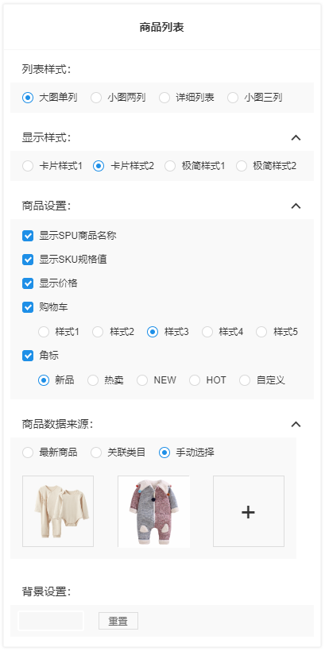Collapse the 商品数据来源 section chevron

pyautogui.click(x=296, y=424)
